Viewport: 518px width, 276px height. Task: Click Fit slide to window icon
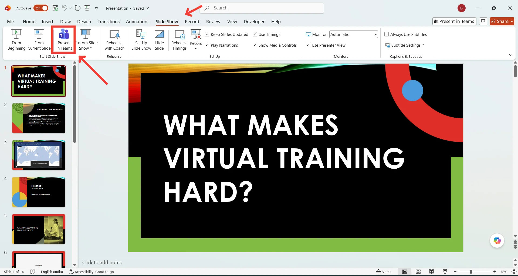(514, 272)
